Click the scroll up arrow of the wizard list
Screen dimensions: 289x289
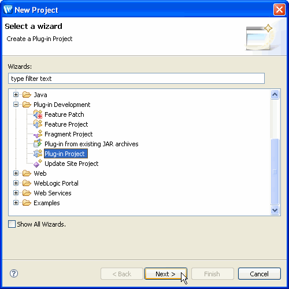(x=275, y=94)
